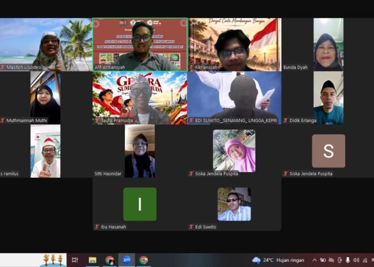Image resolution: width=374 pixels, height=267 pixels.
Task: Click the muted mic under the pink hijab photo
Action: tap(191, 173)
